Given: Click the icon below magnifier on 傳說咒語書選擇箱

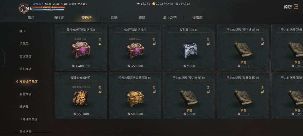Looking at the screenshot, I should (154, 44).
